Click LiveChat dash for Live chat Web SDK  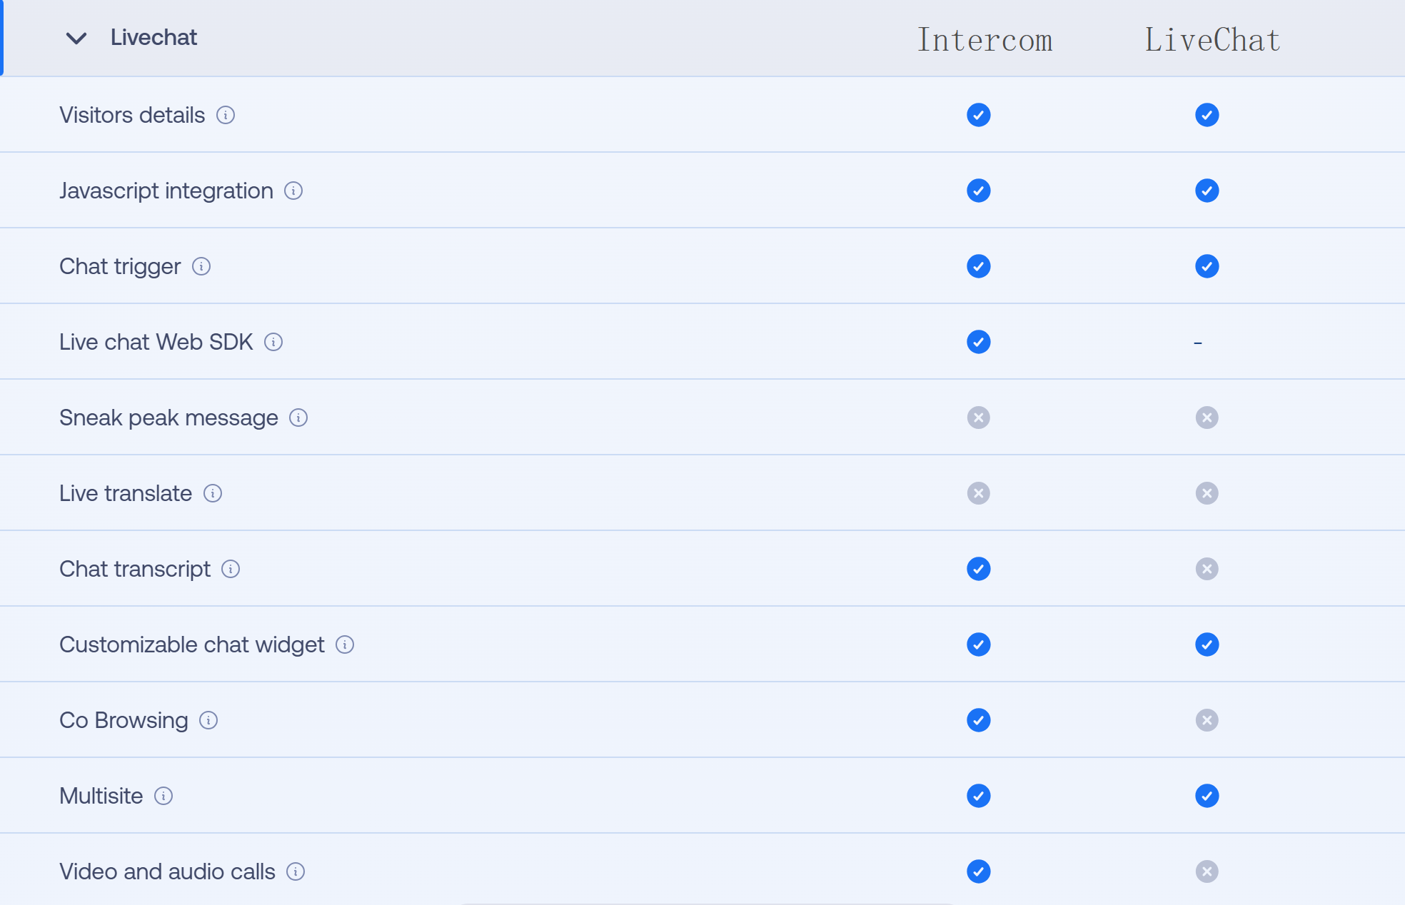tap(1198, 343)
